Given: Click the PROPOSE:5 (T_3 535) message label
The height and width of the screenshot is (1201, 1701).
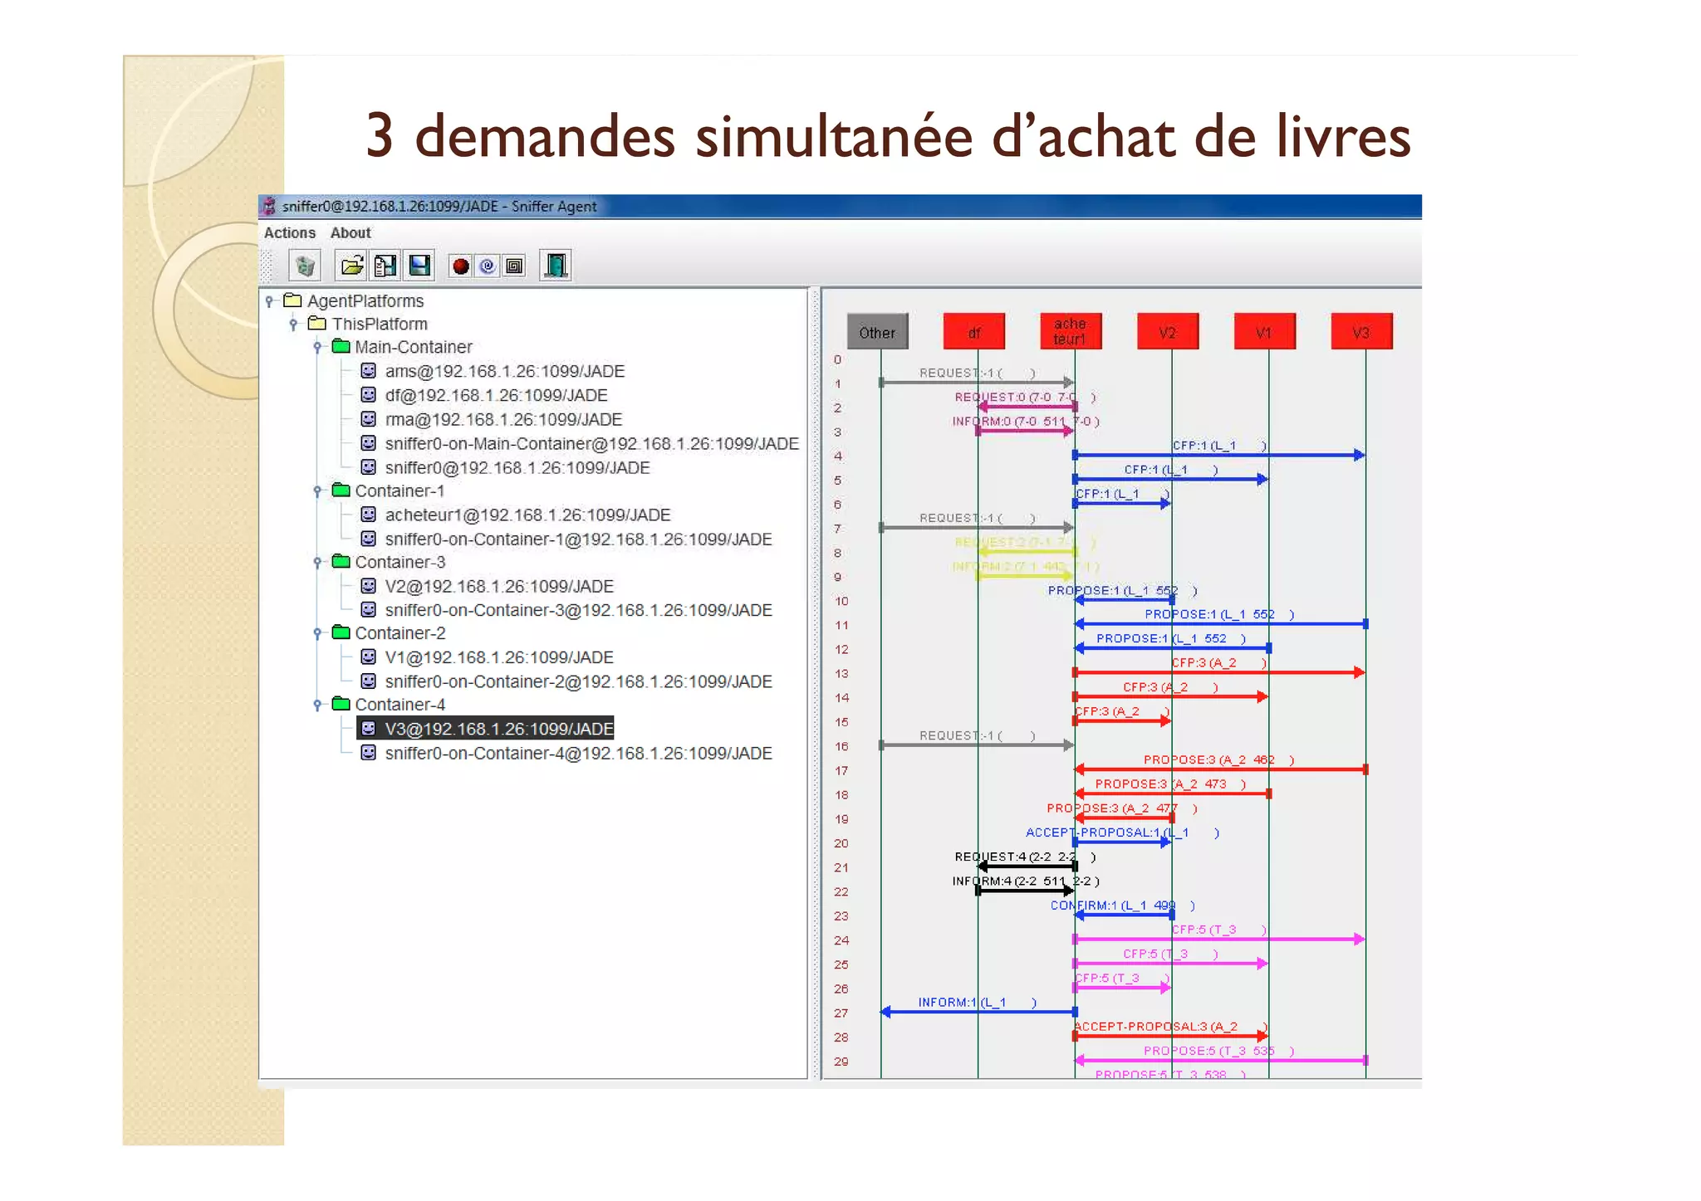Looking at the screenshot, I should (x=1218, y=1051).
